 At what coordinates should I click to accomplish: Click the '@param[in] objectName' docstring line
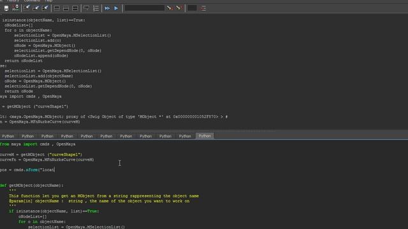[99, 201]
